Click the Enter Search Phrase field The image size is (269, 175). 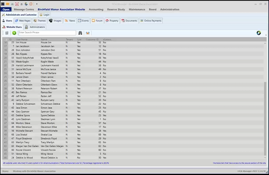(47, 33)
